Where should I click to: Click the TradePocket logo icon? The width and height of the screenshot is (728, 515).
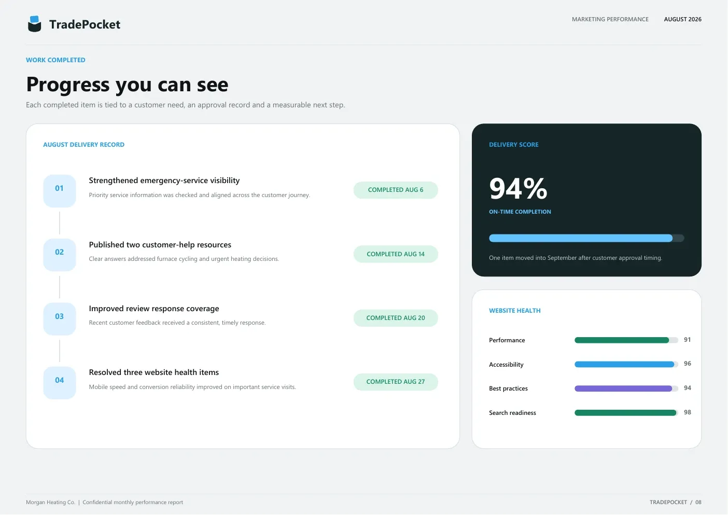tap(34, 24)
